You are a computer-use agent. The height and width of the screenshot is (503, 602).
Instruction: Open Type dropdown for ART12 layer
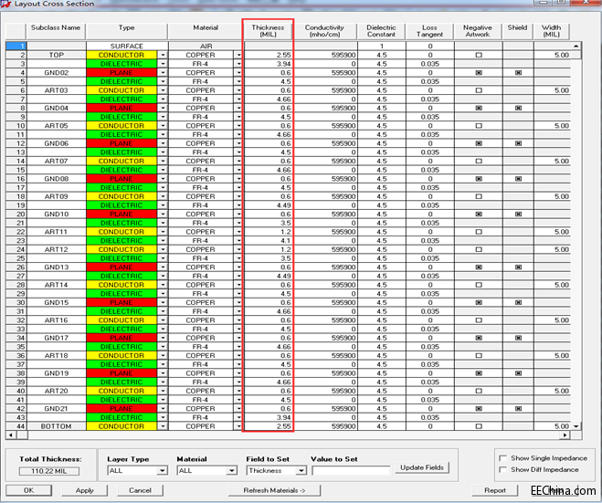coord(163,249)
